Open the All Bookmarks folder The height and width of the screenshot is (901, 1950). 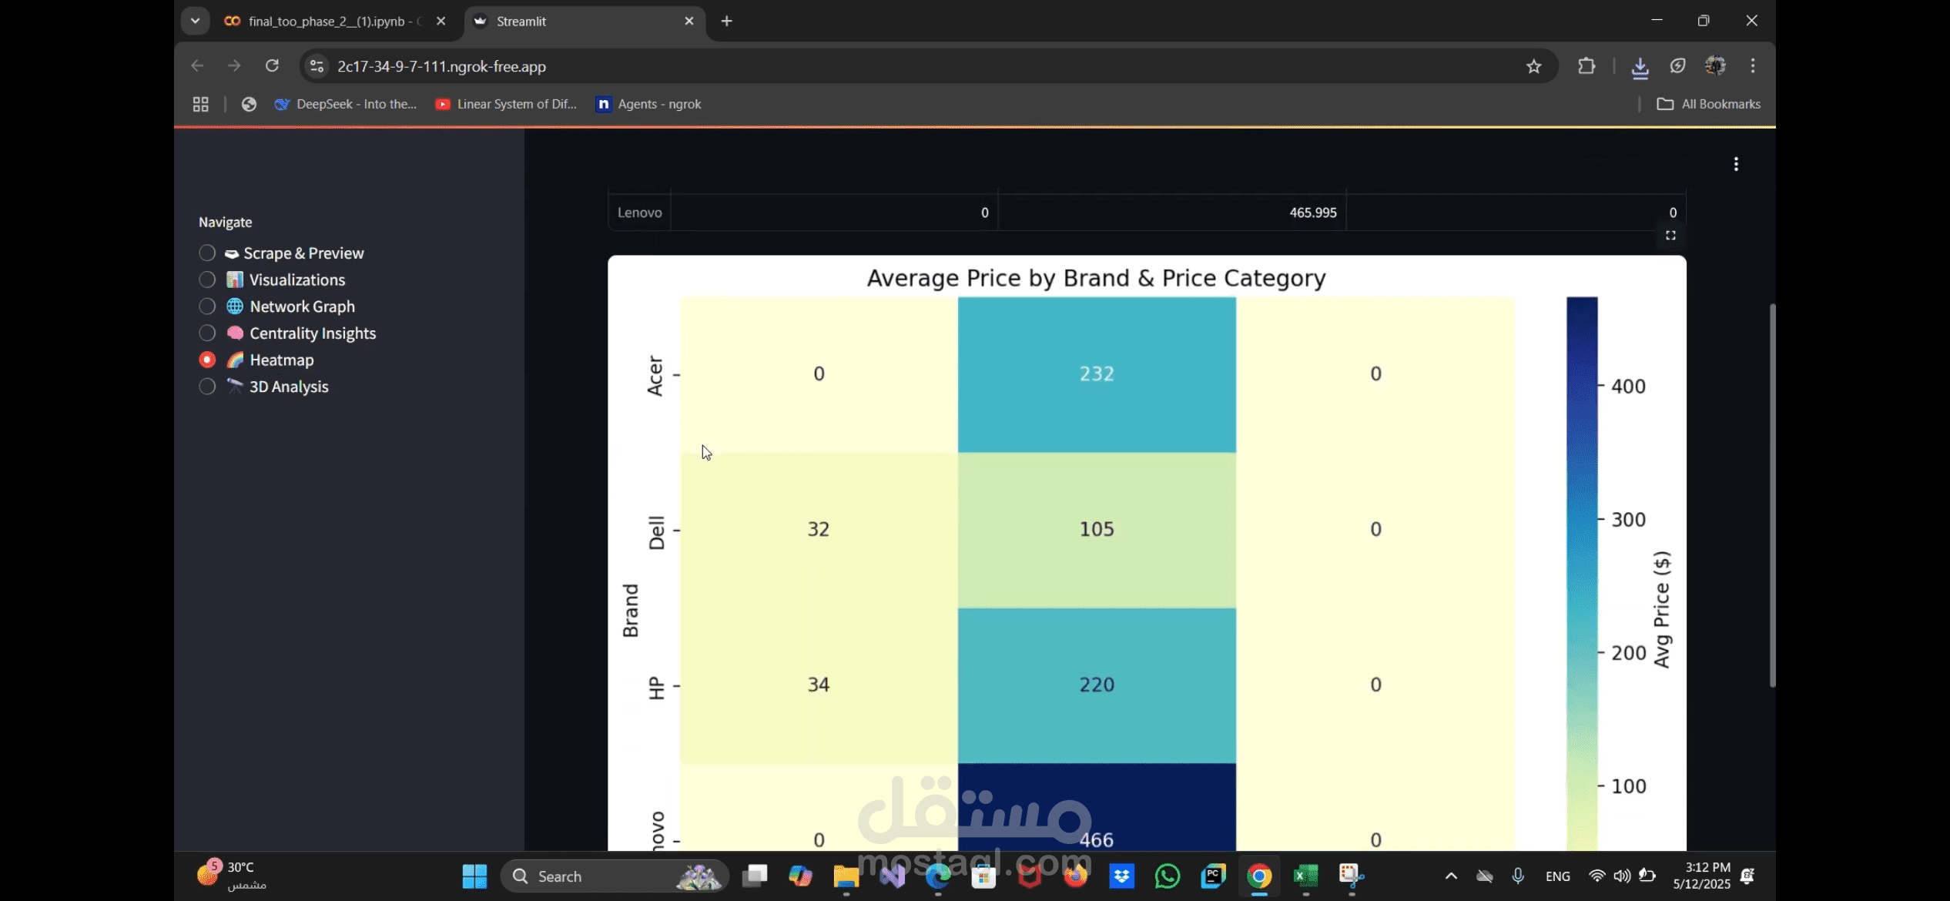click(1709, 104)
